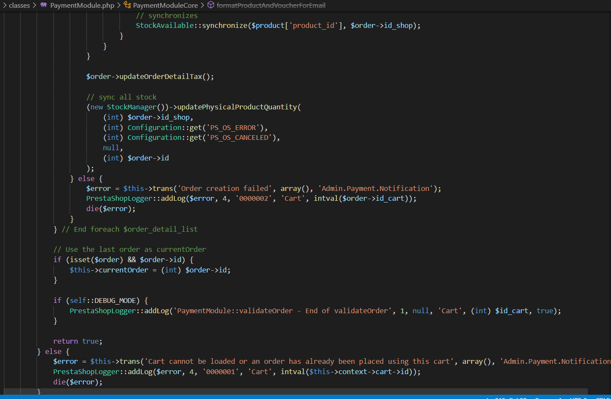Click the '0000001' error code string
This screenshot has height=399, width=611.
[221, 372]
